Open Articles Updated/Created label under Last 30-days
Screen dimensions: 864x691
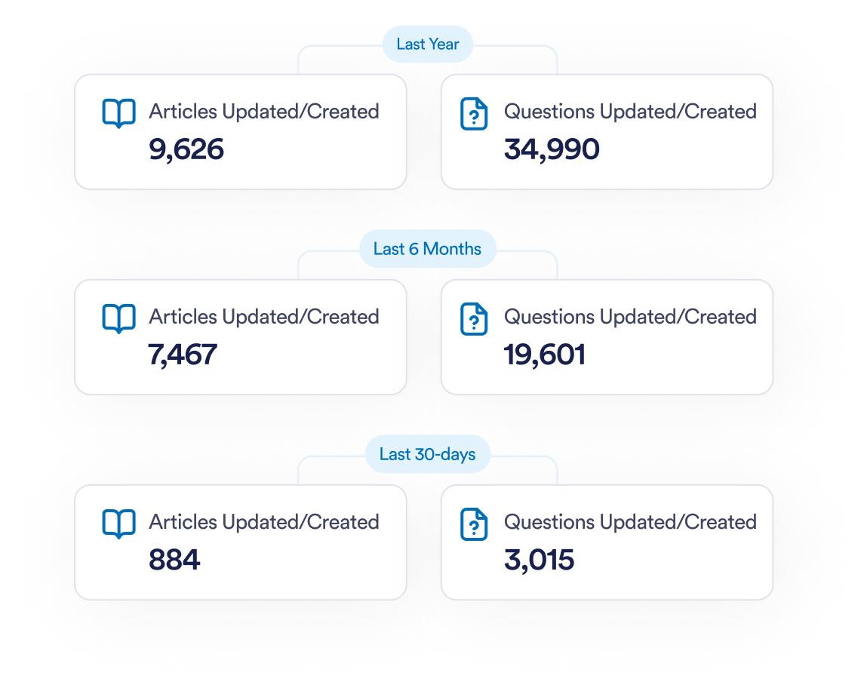click(x=264, y=522)
